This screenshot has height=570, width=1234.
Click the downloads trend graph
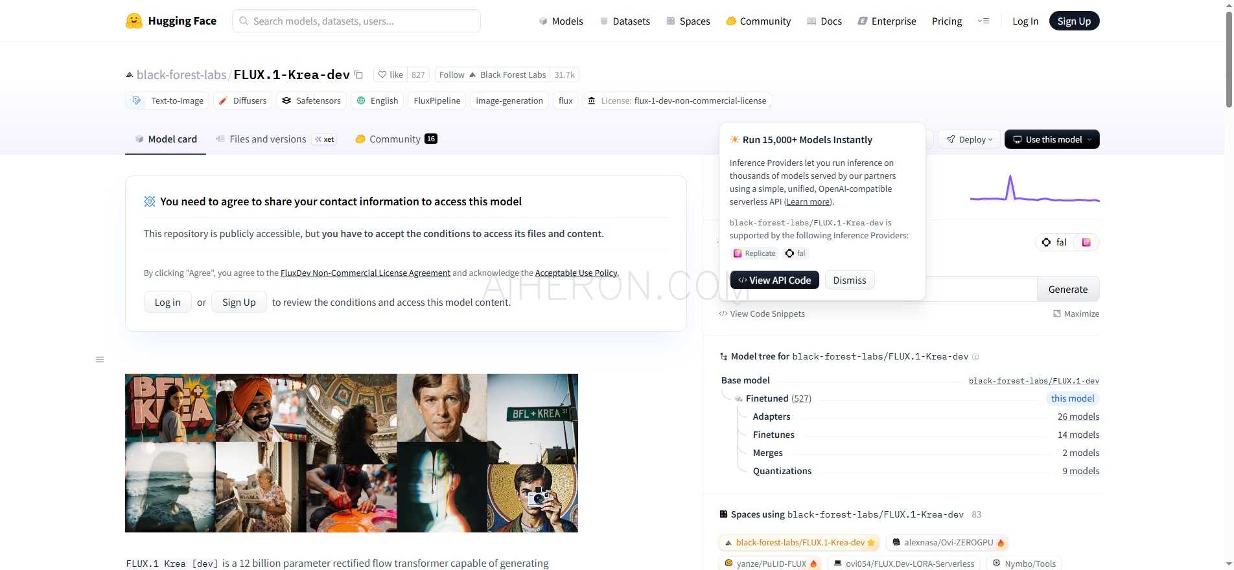1034,190
